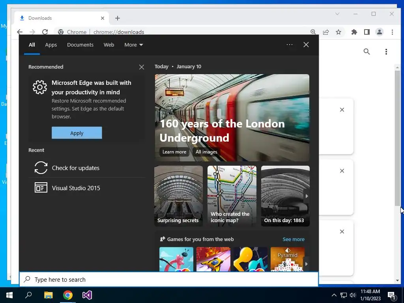Click Learn more on the London Underground card
This screenshot has width=404, height=303.
pos(174,152)
